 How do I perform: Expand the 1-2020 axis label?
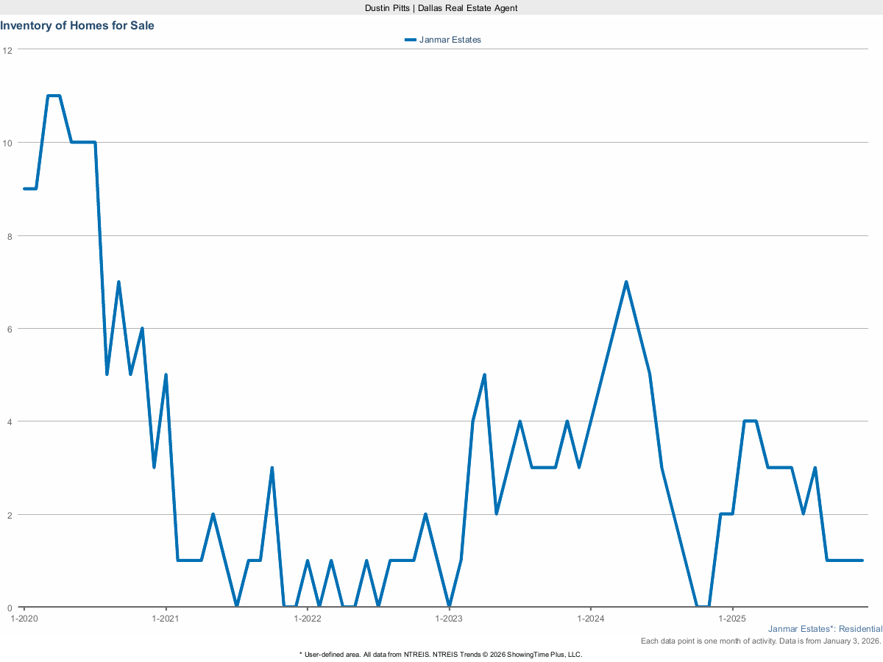(24, 619)
